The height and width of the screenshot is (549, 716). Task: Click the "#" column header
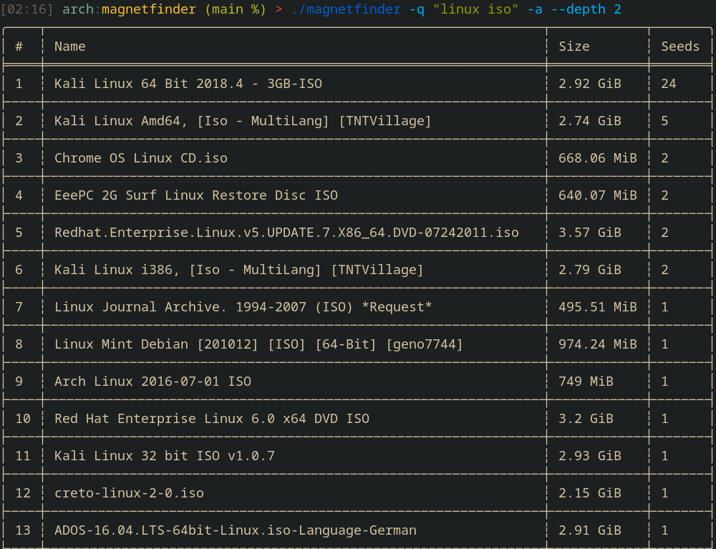click(19, 47)
